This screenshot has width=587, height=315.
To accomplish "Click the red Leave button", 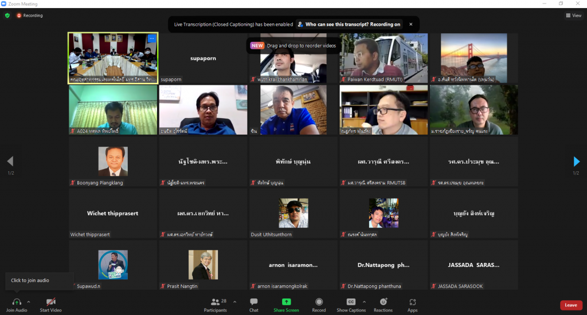I will 570,305.
